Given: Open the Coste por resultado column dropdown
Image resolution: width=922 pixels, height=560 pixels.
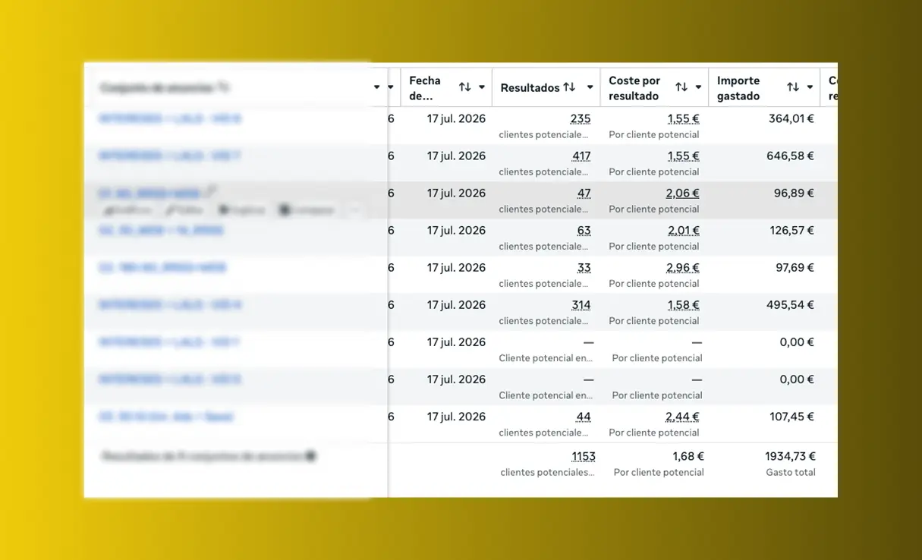Looking at the screenshot, I should point(698,87).
